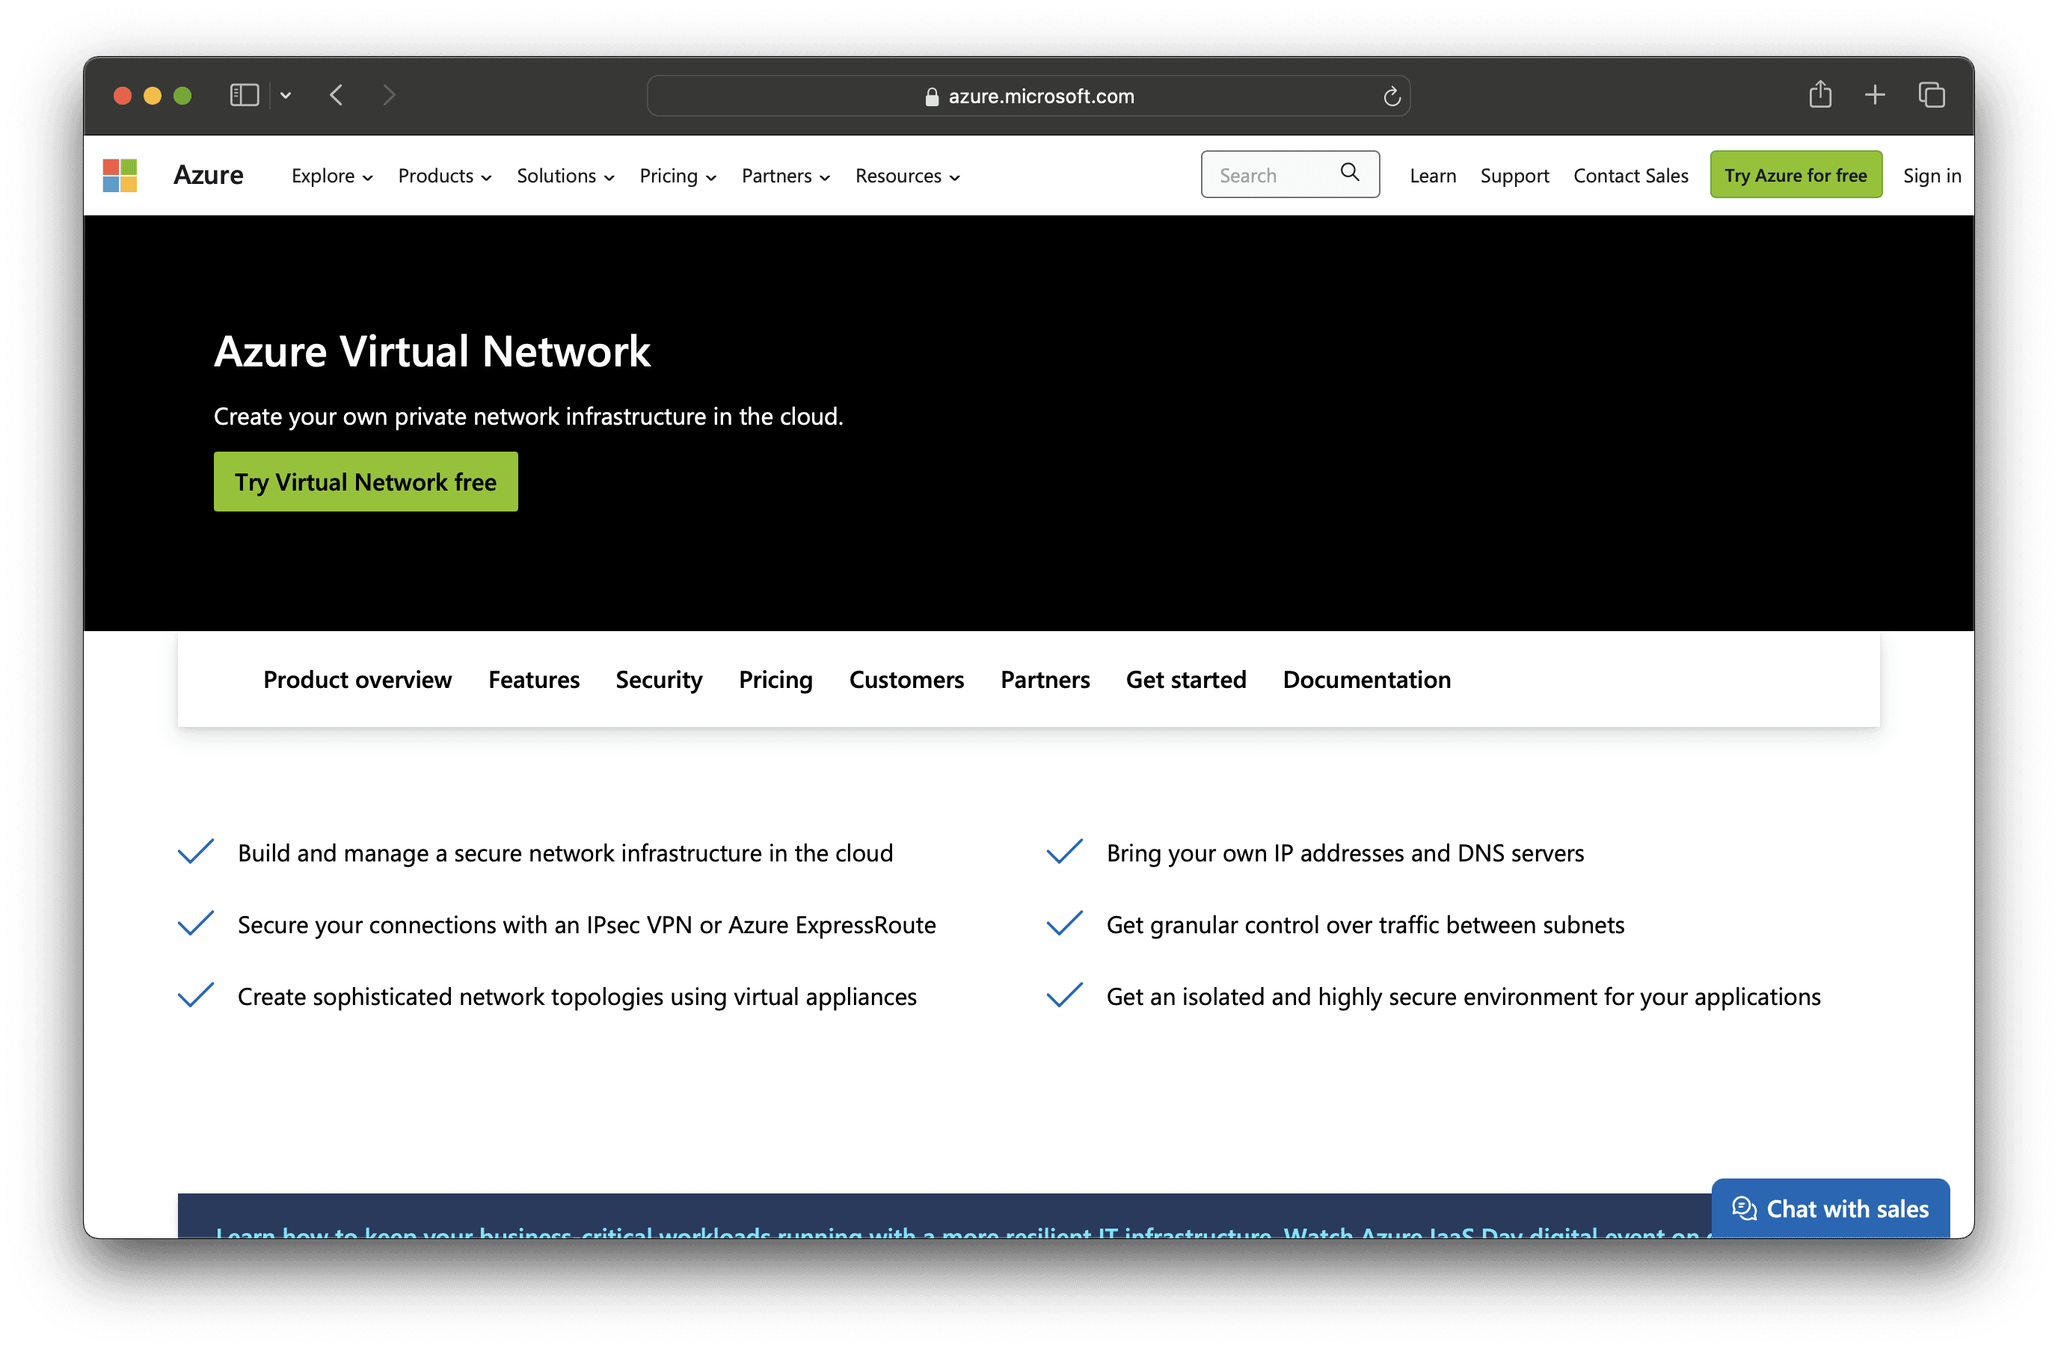The height and width of the screenshot is (1349, 2058).
Task: Reload the page with the refresh icon
Action: [x=1391, y=97]
